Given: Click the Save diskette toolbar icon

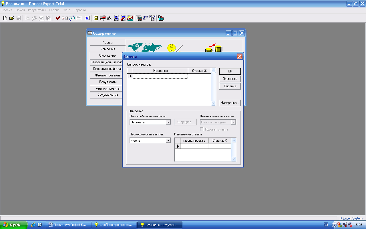Looking at the screenshot, I should point(18,18).
